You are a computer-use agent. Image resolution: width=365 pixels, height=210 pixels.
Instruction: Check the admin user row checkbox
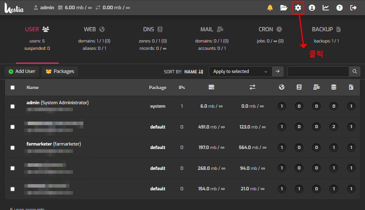(13, 107)
